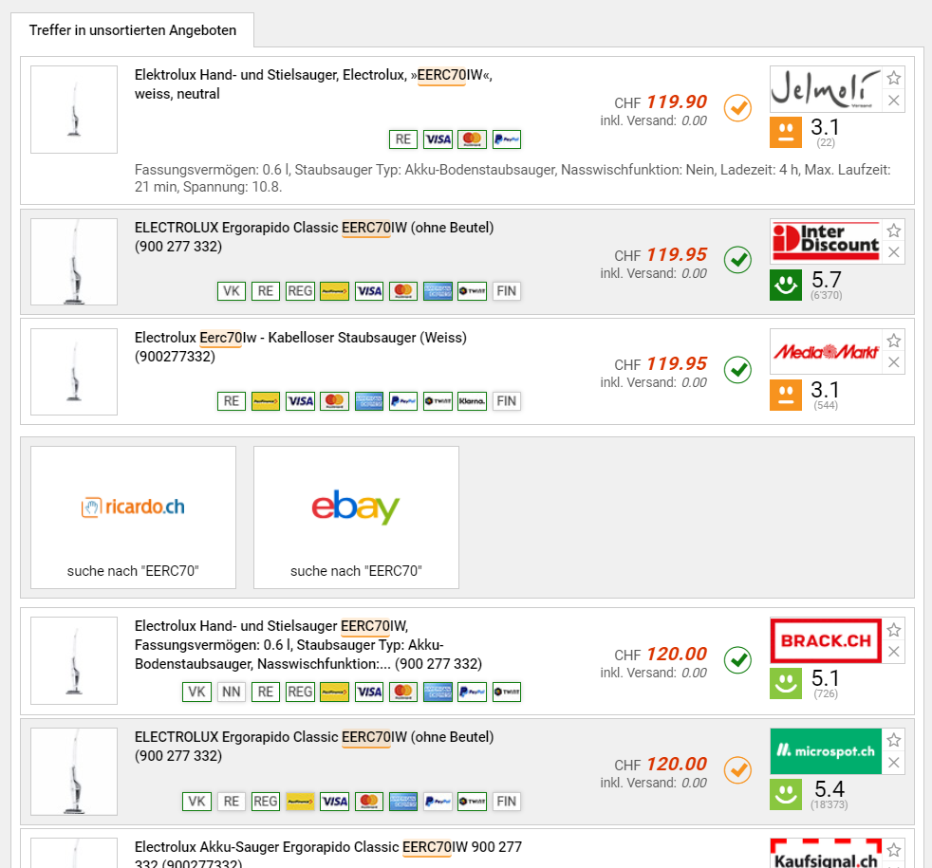This screenshot has height=868, width=932.
Task: Star the BRACK.CH offer
Action: pyautogui.click(x=894, y=630)
